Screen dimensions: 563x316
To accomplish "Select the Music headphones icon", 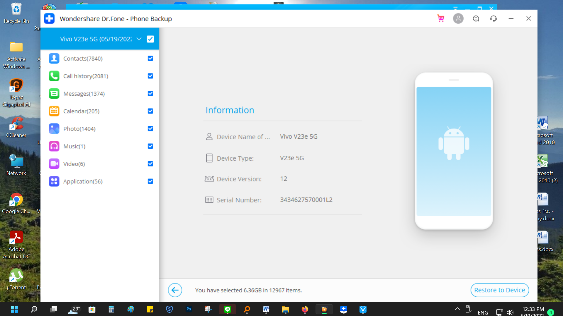I will point(54,146).
